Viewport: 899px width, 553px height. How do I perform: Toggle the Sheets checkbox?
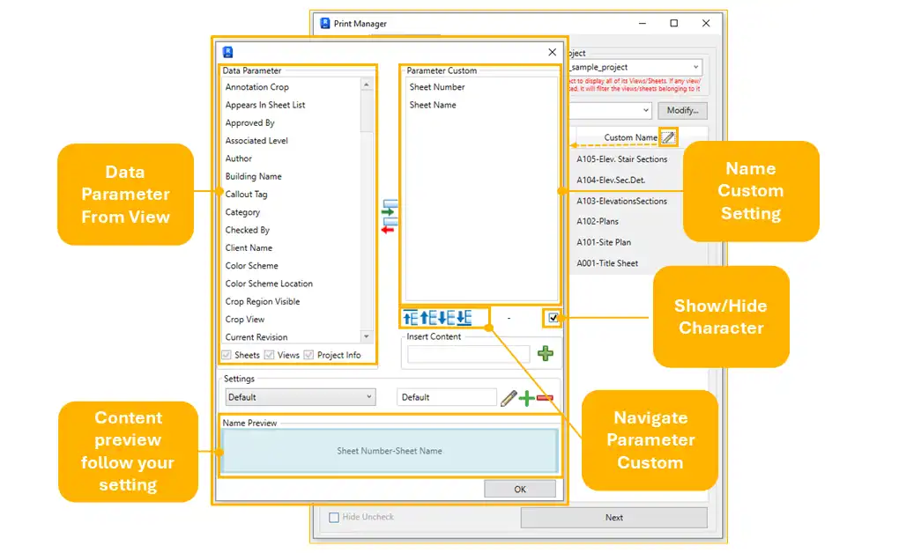tap(227, 355)
